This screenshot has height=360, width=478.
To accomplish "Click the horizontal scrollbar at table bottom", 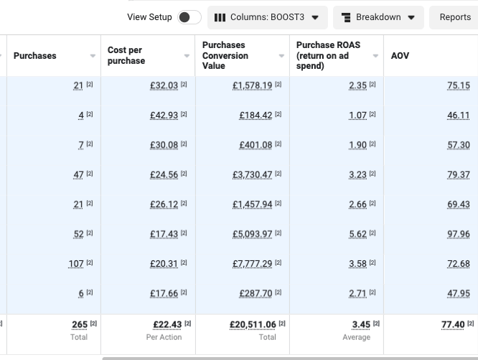I will [287, 358].
